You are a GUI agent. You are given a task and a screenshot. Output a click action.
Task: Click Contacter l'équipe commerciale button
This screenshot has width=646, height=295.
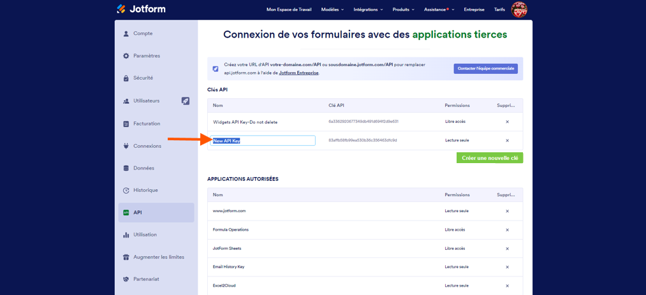click(486, 69)
